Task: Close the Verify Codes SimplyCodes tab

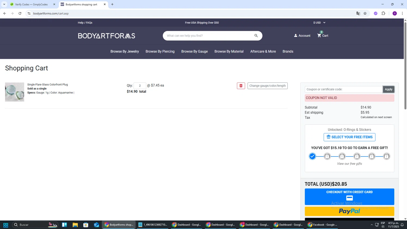Action: pyautogui.click(x=54, y=4)
